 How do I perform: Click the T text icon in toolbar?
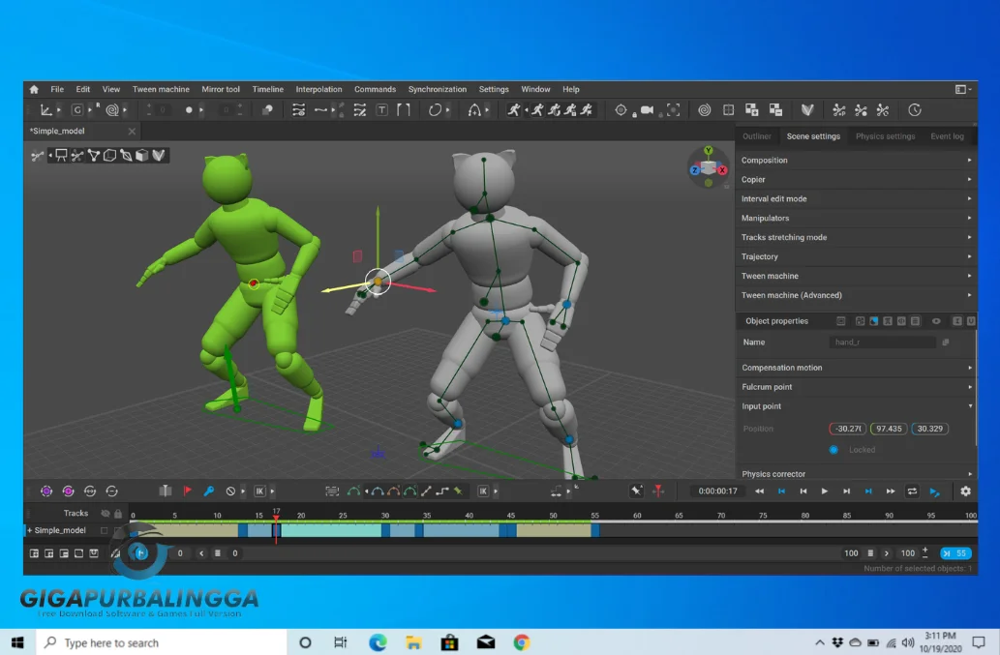point(381,110)
